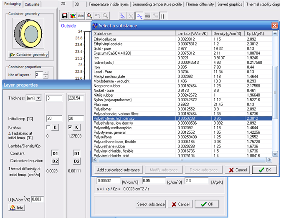Click the first layer thickness field
Viewport: 281px width, 220px height.
pos(54,98)
